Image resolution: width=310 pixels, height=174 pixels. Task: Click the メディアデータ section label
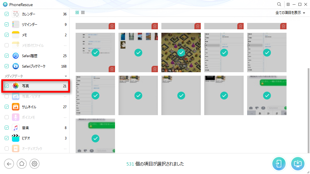14,76
